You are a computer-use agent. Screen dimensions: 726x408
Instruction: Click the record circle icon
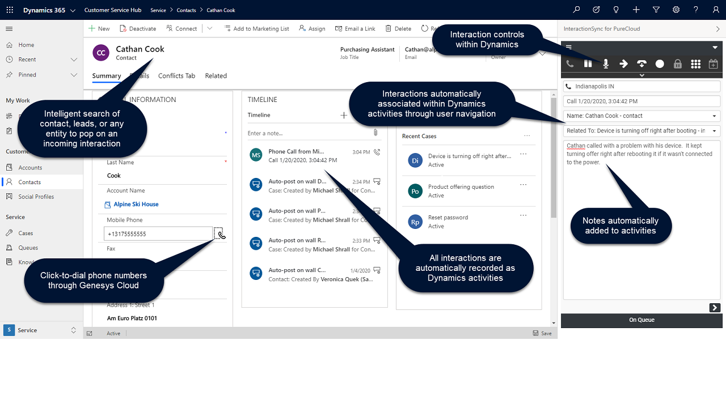click(660, 64)
